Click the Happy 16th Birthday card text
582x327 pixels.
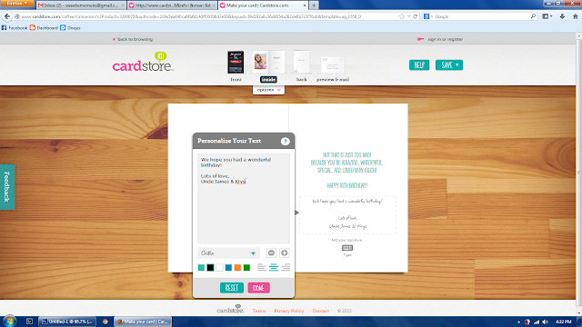[347, 185]
